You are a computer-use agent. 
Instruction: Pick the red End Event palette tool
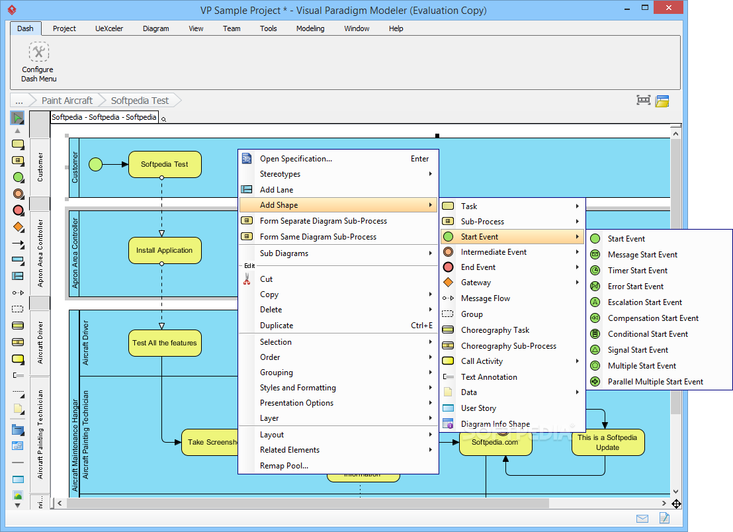pyautogui.click(x=19, y=210)
